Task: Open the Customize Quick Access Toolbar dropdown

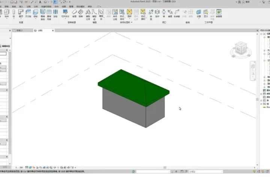Action: (x=70, y=2)
